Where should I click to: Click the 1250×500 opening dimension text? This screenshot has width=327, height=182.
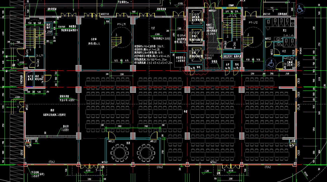(62, 27)
